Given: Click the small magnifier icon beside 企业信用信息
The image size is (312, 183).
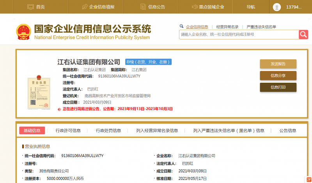Looking at the screenshot, I should point(181,26).
